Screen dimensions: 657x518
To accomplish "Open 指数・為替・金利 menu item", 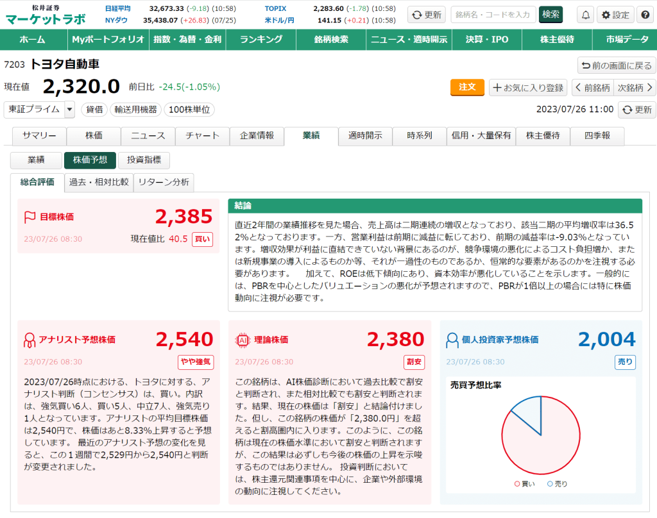I will point(187,39).
